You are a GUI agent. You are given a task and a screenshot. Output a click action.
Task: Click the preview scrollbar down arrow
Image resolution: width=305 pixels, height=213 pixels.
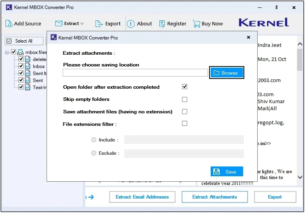coord(300,177)
